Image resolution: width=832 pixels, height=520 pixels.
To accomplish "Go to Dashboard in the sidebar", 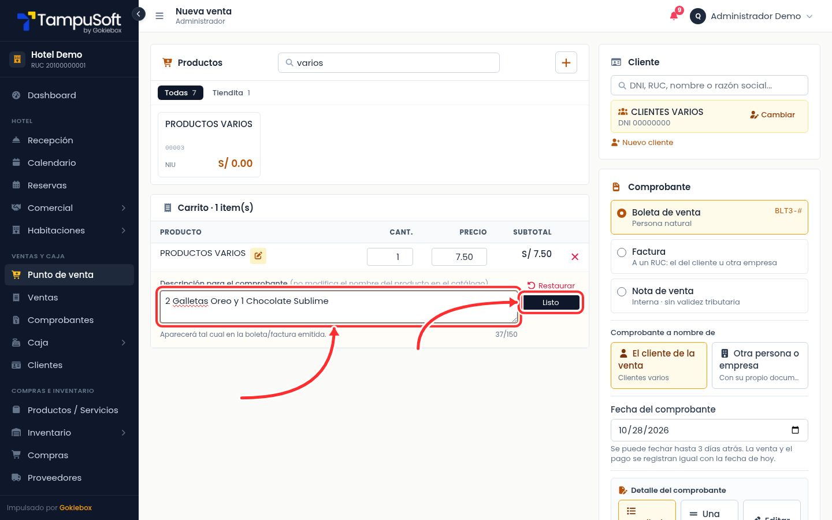I will point(69,95).
